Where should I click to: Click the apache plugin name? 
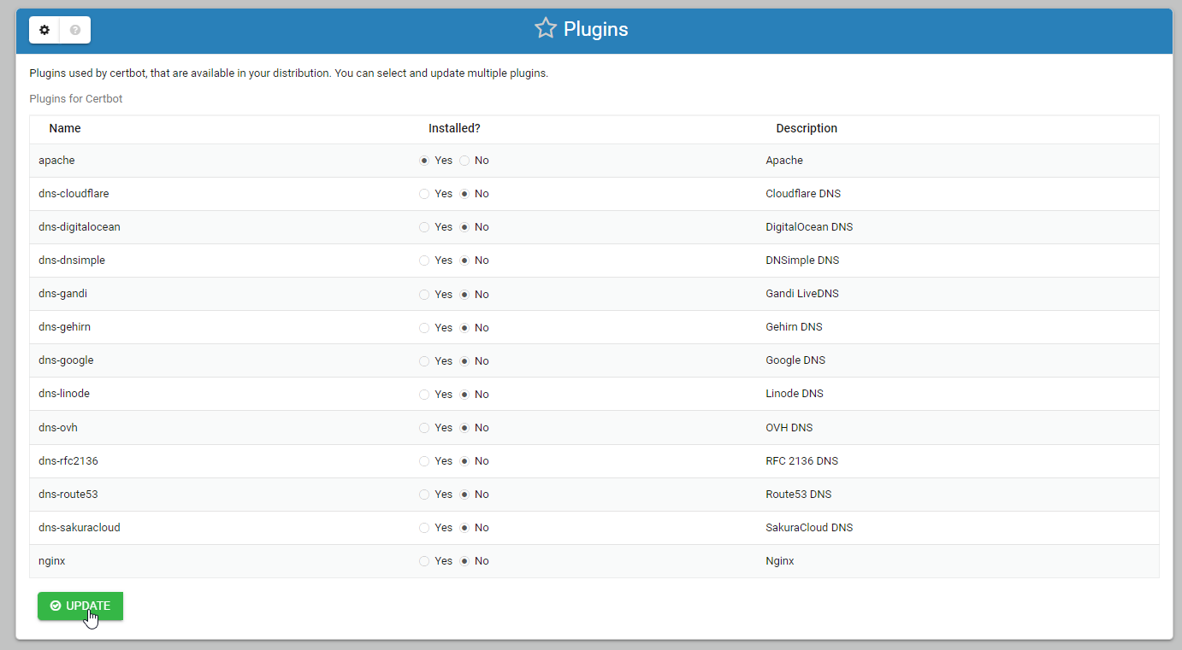56,161
